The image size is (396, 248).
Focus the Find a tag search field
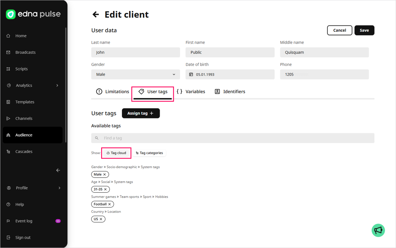(x=233, y=138)
